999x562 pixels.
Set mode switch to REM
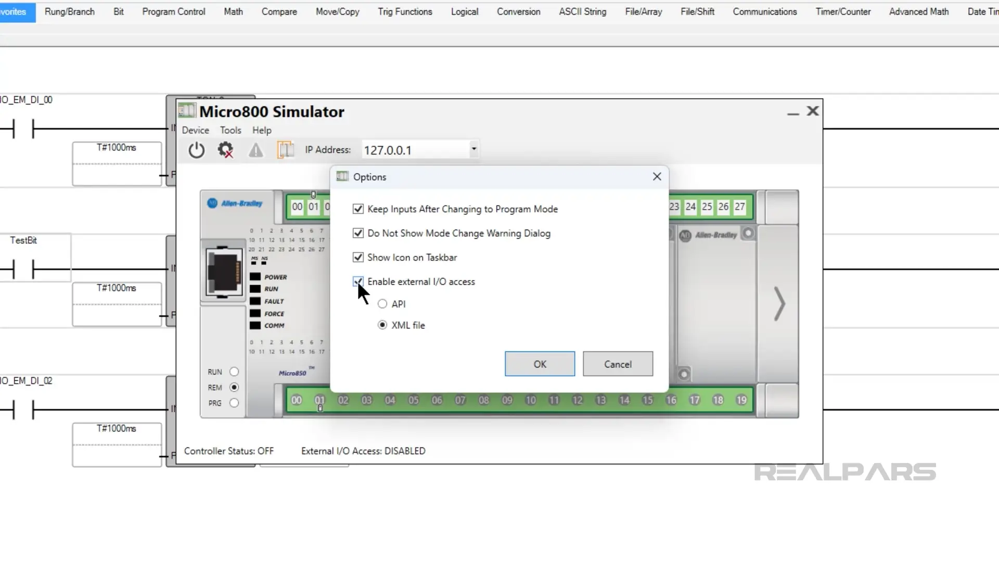click(x=234, y=387)
